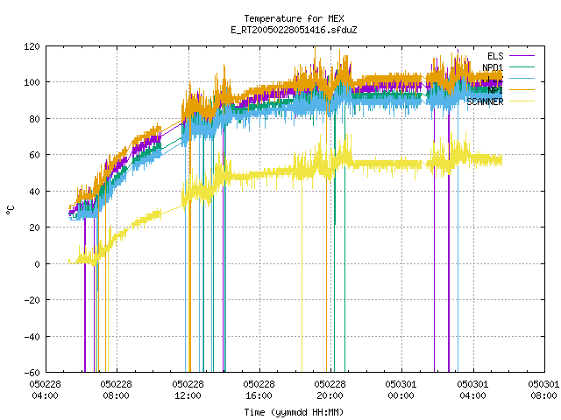The image size is (561, 420).
Task: Click the green NPD1 legend line sample
Action: 522,67
